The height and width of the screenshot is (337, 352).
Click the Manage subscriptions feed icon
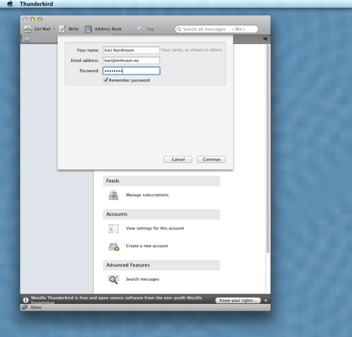coord(113,195)
